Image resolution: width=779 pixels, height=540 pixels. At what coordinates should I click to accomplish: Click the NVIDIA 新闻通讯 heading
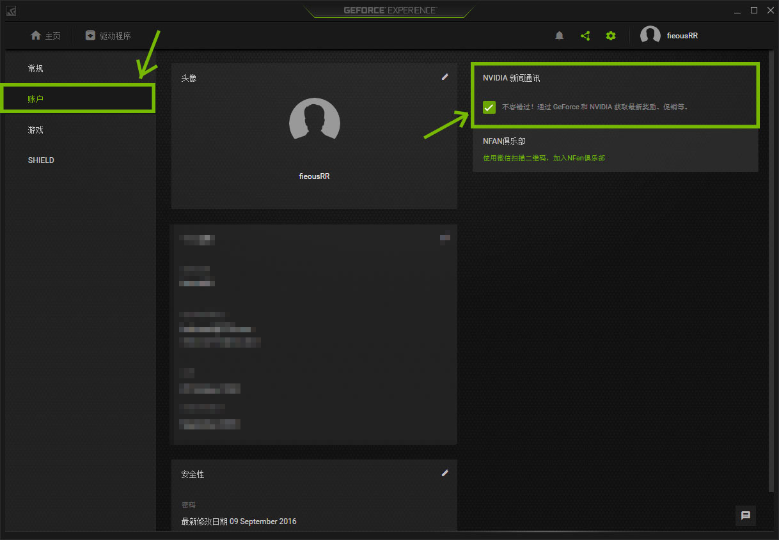coord(512,78)
